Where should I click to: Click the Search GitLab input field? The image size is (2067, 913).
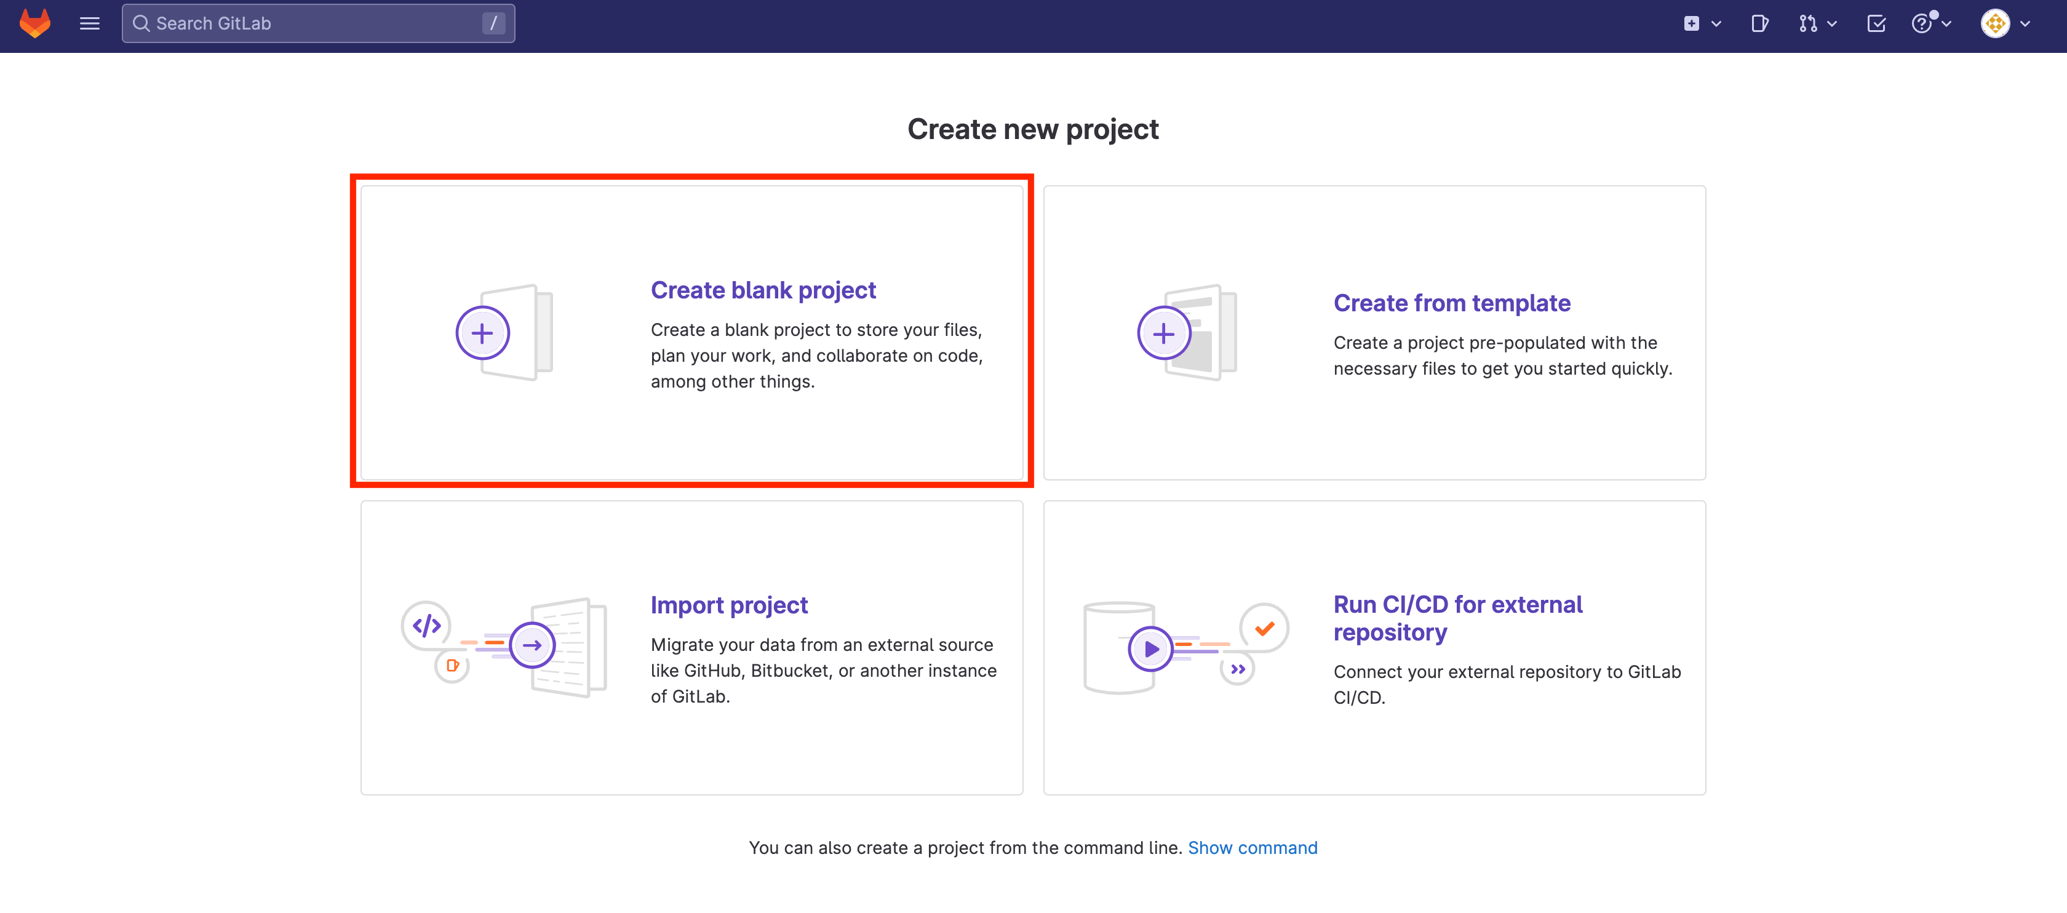point(317,23)
